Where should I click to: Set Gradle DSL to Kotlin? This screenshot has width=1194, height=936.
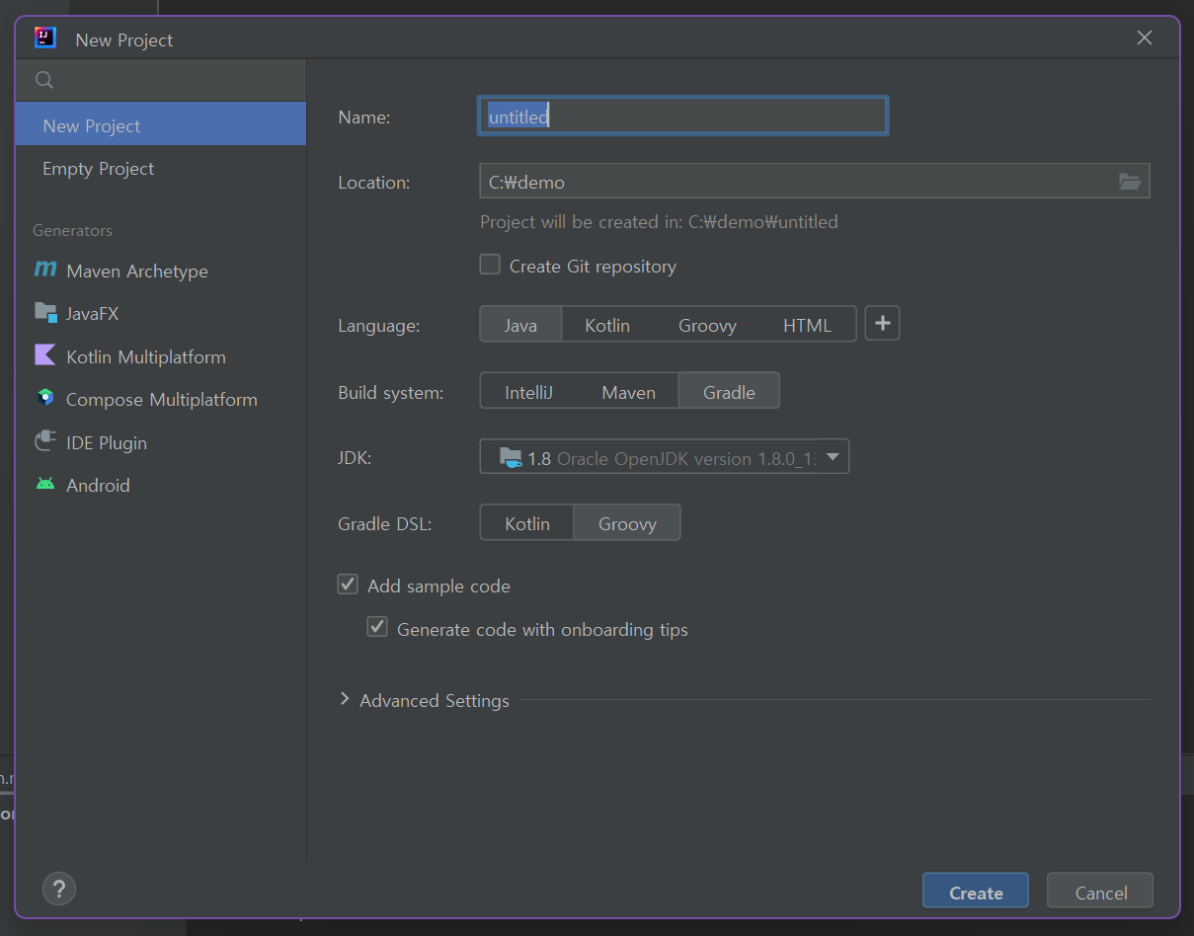point(527,523)
